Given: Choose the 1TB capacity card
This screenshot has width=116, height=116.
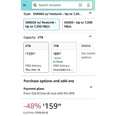Looking at the screenshot, I should (x=64, y=57).
